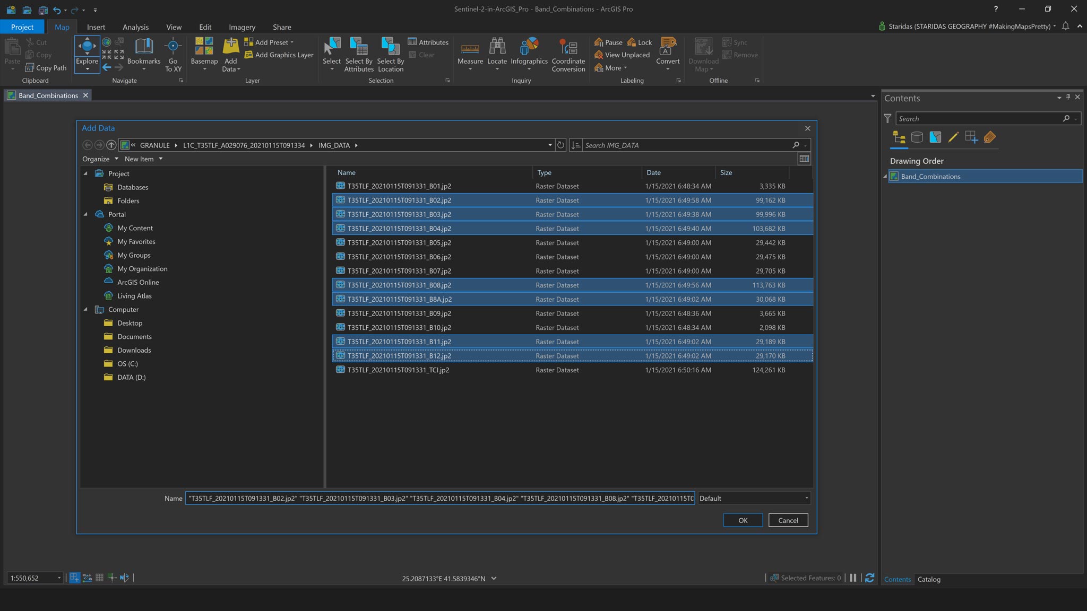Open the Project tab
Viewport: 1087px width, 611px height.
(22, 27)
